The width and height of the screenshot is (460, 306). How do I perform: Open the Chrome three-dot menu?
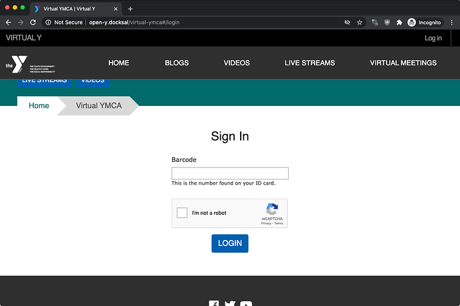click(452, 22)
